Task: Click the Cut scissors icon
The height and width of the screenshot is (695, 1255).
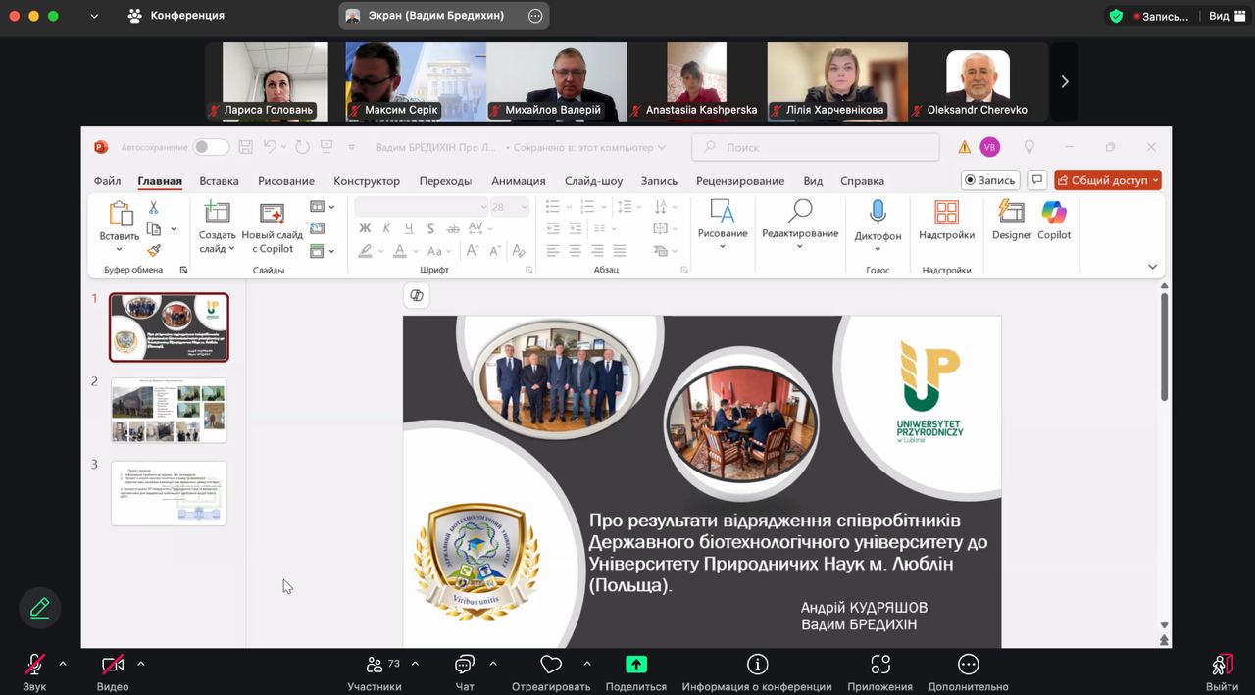Action: [x=154, y=208]
